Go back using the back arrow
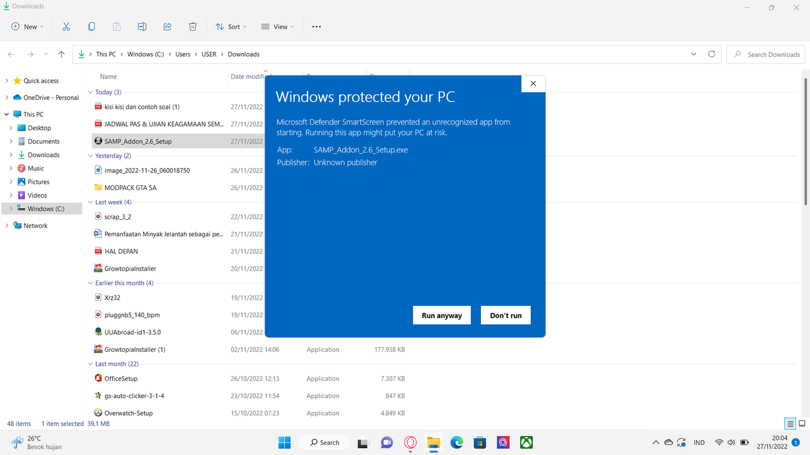 coord(11,54)
